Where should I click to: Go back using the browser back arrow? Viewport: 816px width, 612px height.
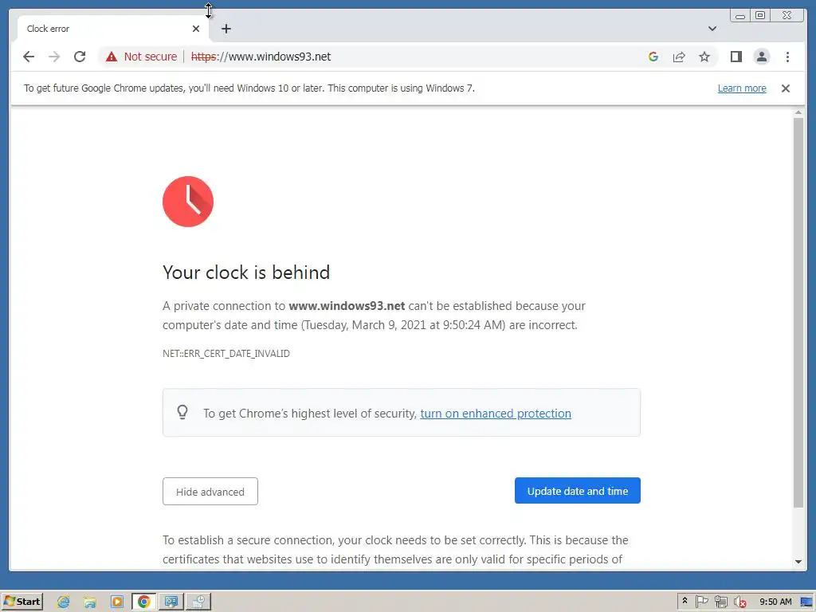pyautogui.click(x=29, y=57)
